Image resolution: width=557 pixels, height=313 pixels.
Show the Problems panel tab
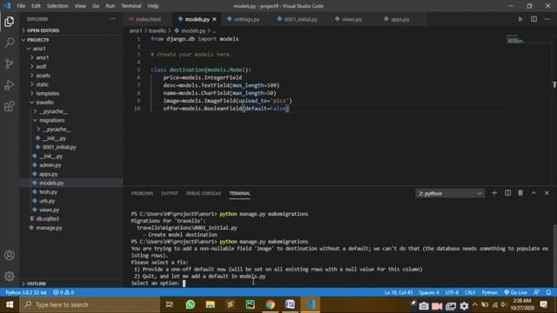(142, 193)
